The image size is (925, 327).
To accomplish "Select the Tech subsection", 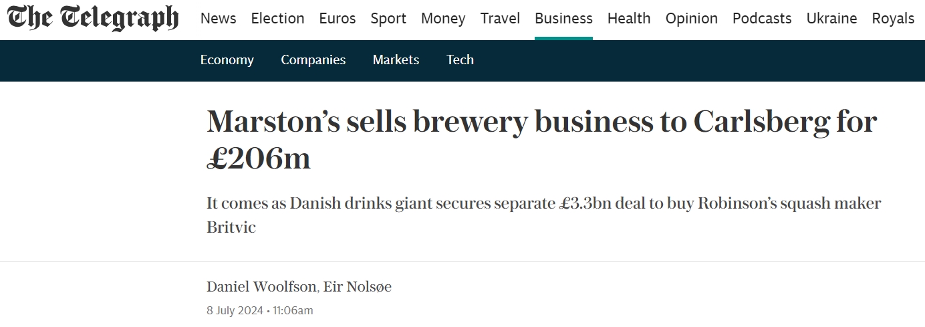I will point(460,60).
